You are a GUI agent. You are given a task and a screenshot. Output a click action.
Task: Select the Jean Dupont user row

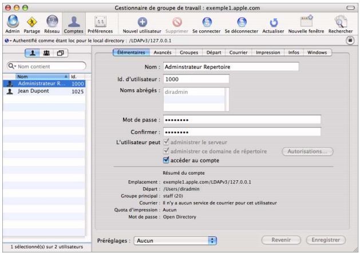(x=44, y=91)
